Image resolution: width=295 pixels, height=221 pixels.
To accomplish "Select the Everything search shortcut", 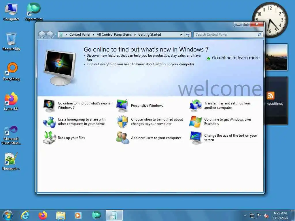I will coord(11,72).
